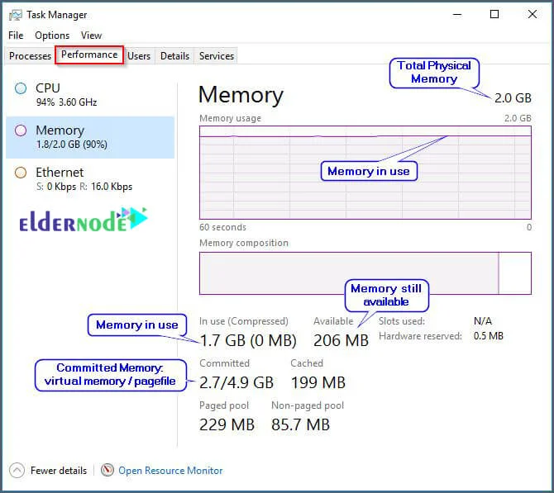The image size is (554, 493).
Task: Switch to the Processes tab
Action: click(x=30, y=56)
